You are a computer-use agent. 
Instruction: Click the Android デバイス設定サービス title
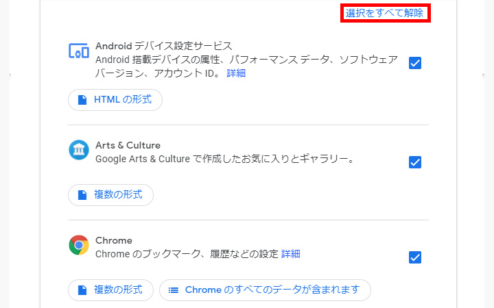pyautogui.click(x=164, y=46)
